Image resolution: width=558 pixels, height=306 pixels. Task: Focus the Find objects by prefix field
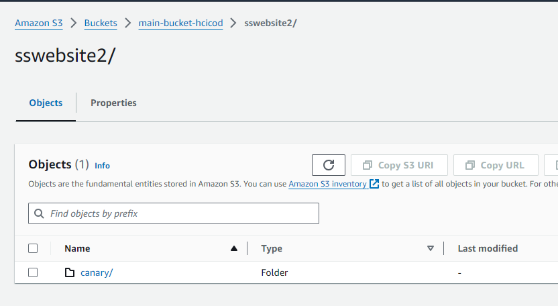tap(181, 213)
